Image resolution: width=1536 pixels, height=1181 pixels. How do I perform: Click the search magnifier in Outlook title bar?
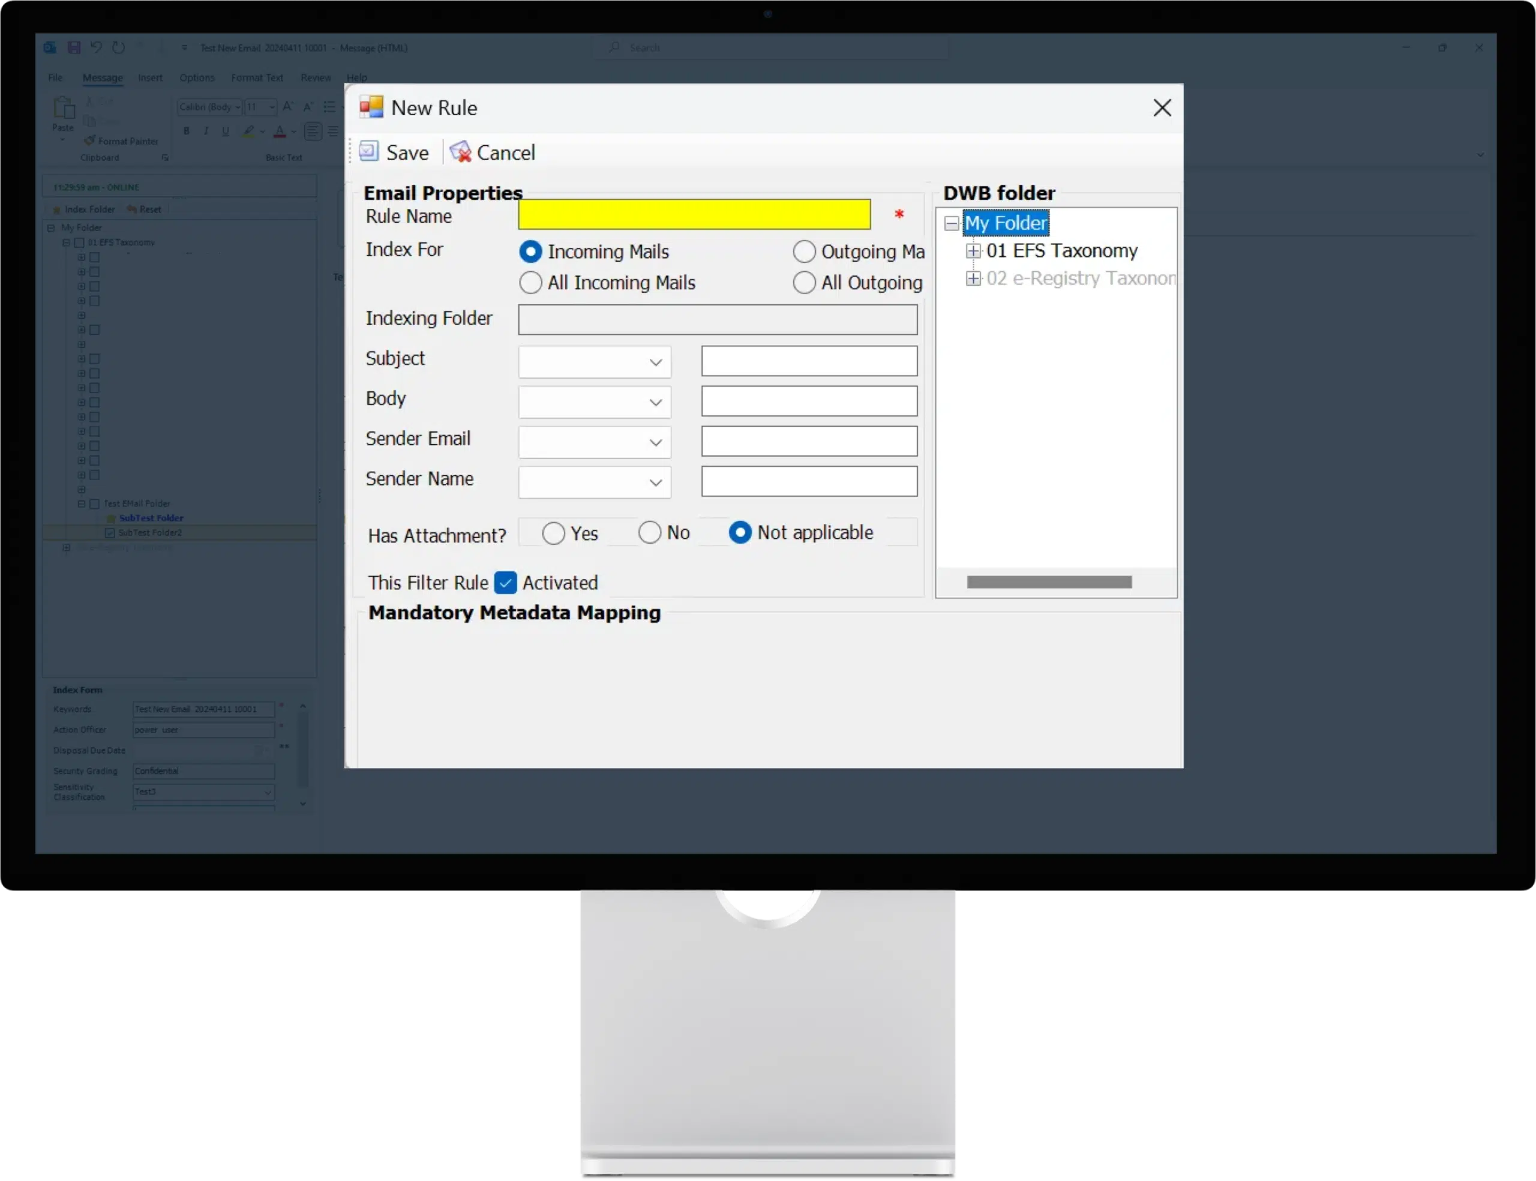(615, 47)
